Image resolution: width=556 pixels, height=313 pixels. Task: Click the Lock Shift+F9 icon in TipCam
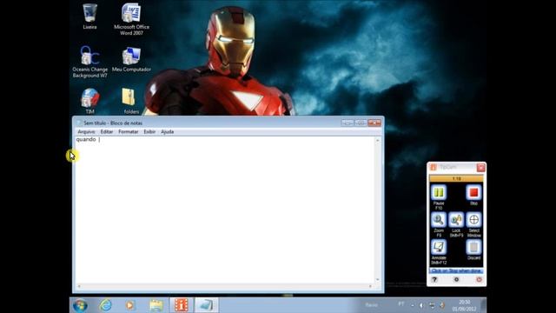pyautogui.click(x=456, y=220)
